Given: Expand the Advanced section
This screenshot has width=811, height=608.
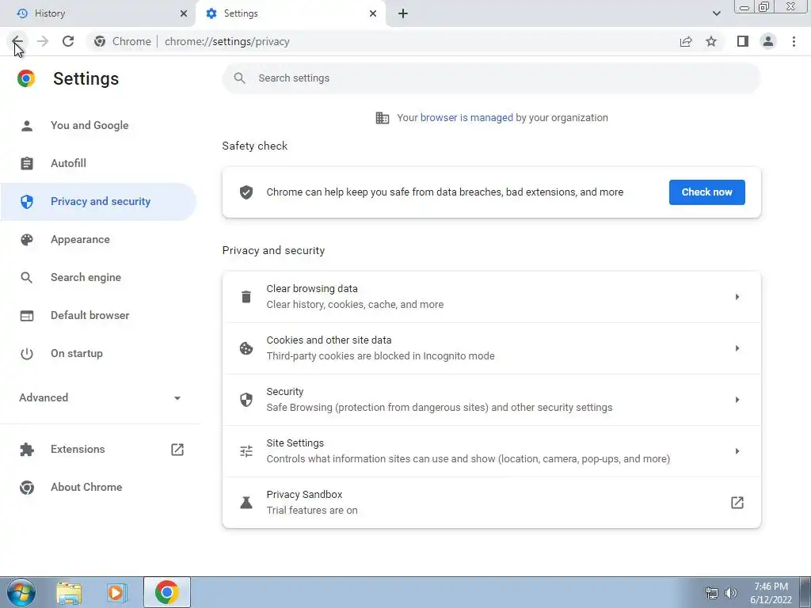Looking at the screenshot, I should [99, 397].
